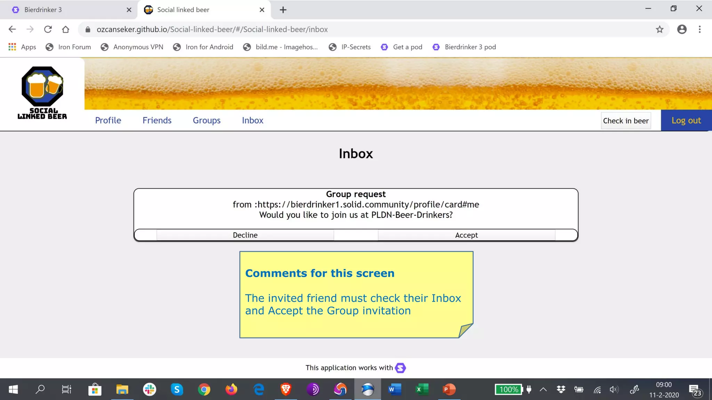Viewport: 712px width, 400px height.
Task: Open a new browser tab
Action: point(283,10)
